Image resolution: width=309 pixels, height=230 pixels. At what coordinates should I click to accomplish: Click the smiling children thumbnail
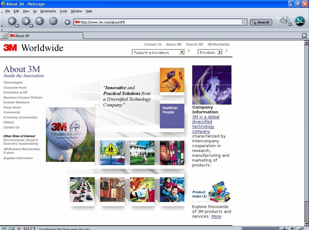pos(172,189)
